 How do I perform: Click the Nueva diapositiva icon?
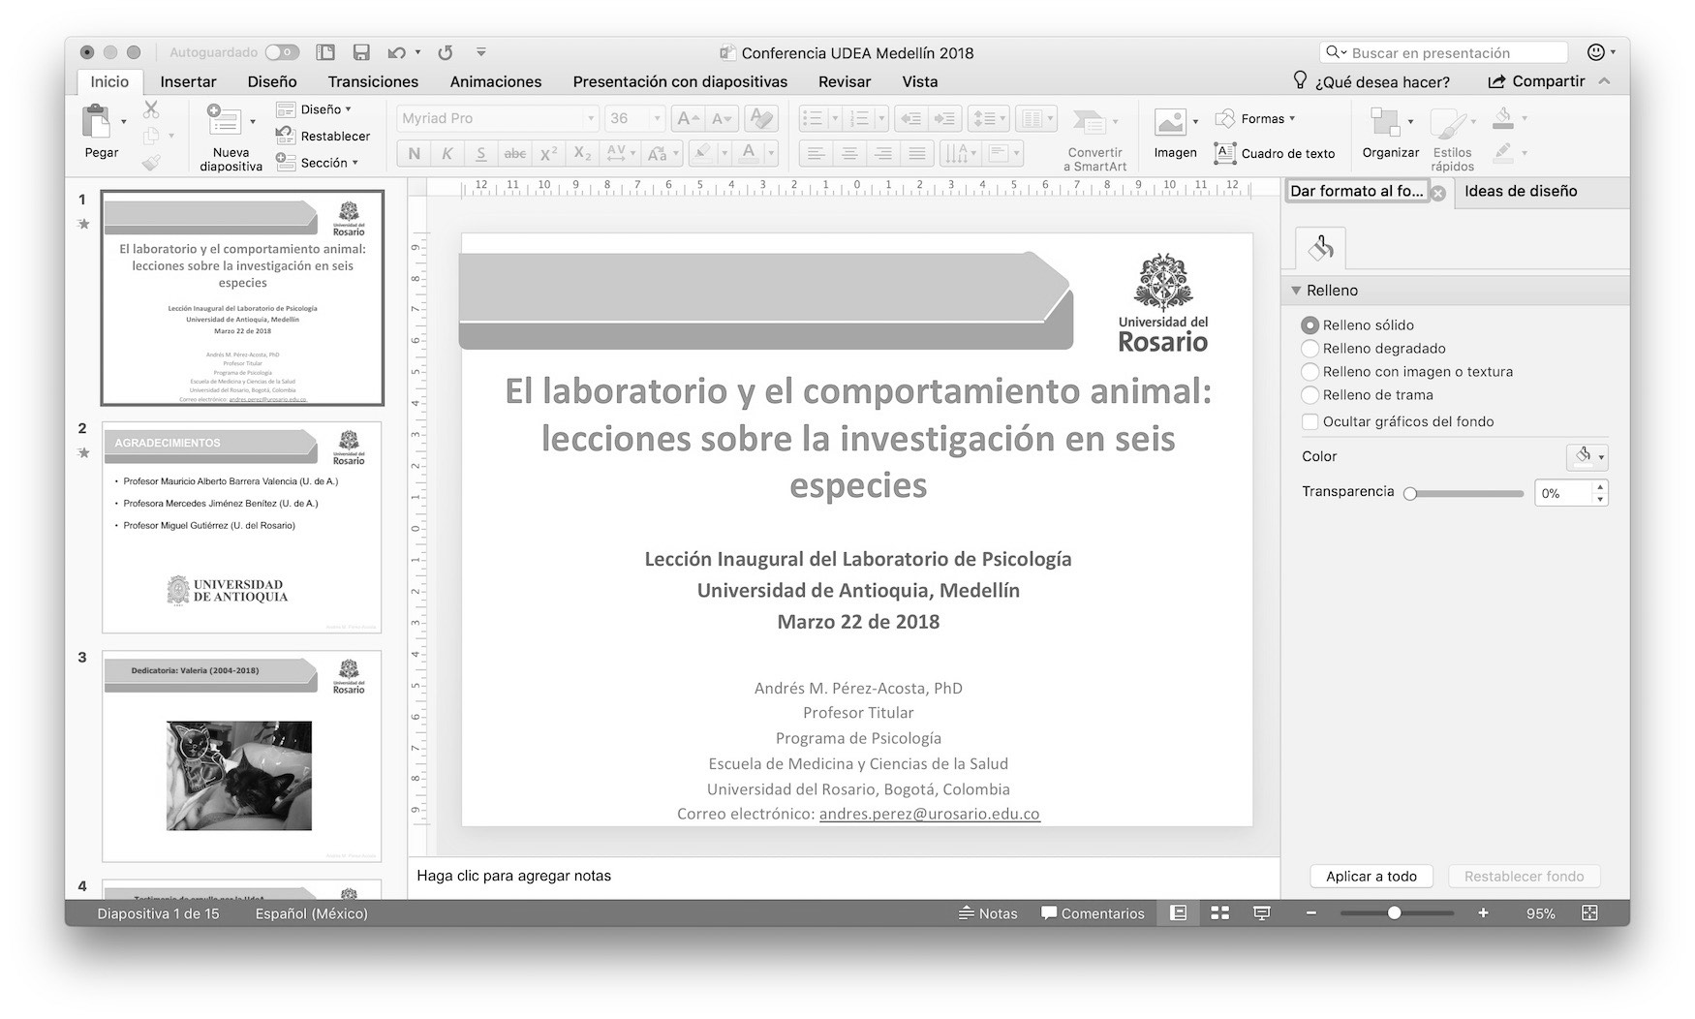tap(224, 121)
